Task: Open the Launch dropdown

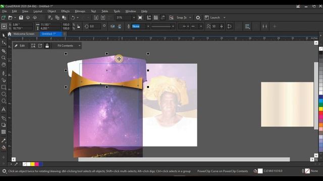Action: click(x=224, y=18)
